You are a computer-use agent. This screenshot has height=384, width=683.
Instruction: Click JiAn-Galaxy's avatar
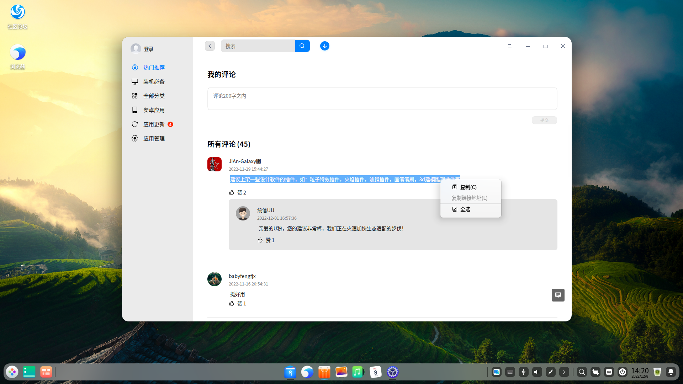215,164
